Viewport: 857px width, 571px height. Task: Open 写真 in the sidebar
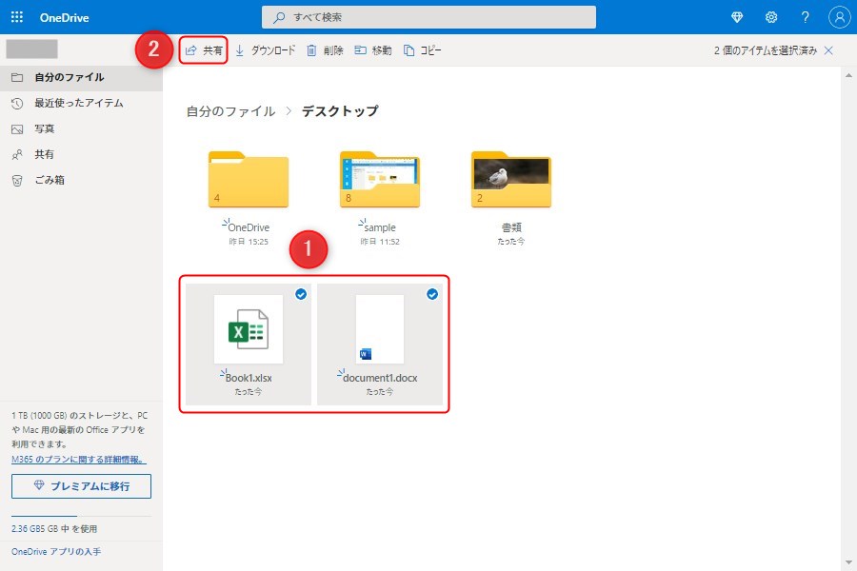coord(44,128)
